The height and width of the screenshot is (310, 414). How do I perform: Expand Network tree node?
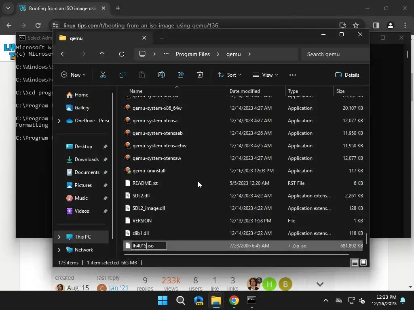[59, 250]
